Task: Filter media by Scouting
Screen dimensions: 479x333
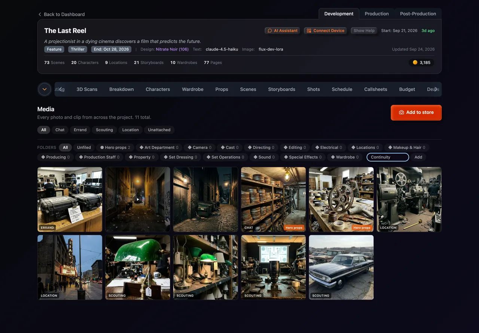Action: (x=104, y=130)
